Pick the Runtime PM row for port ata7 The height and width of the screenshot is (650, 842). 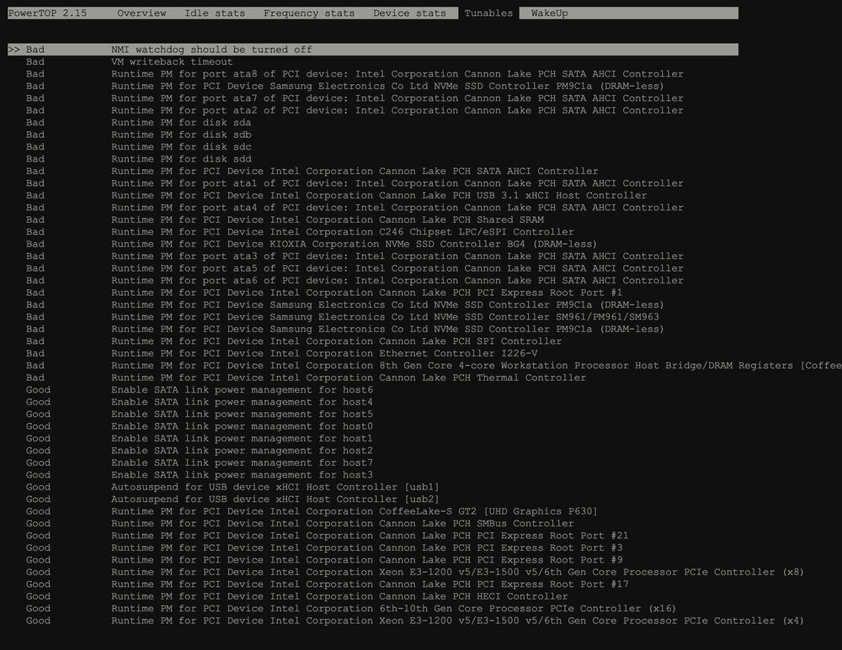354,98
